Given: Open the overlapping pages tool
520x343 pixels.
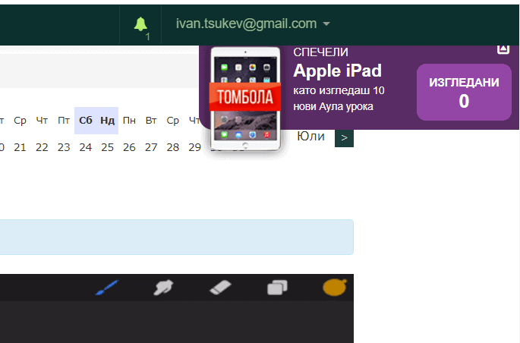Looking at the screenshot, I should point(277,288).
